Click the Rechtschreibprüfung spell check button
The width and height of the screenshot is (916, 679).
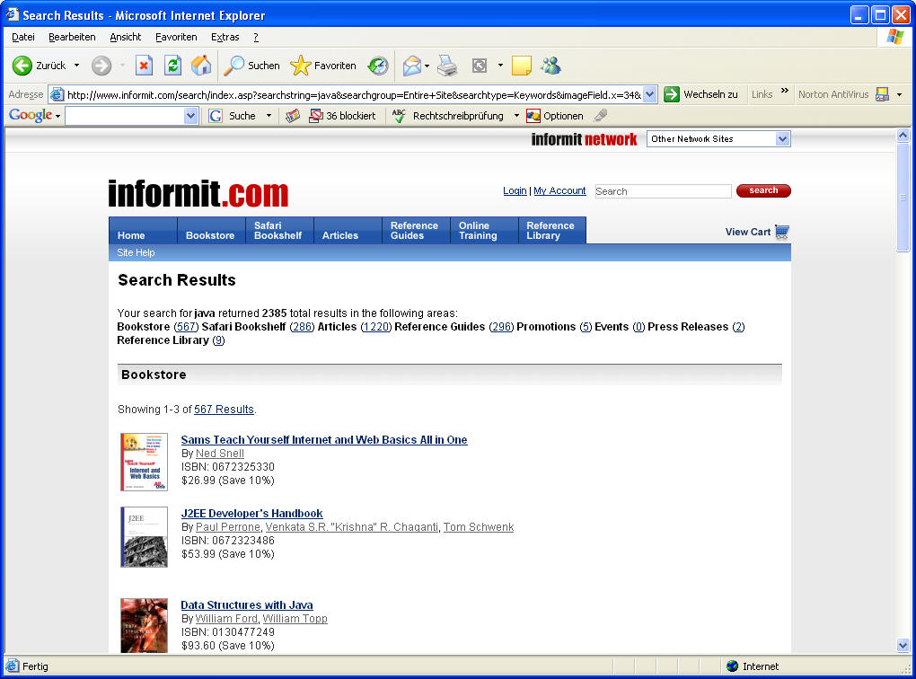point(448,116)
